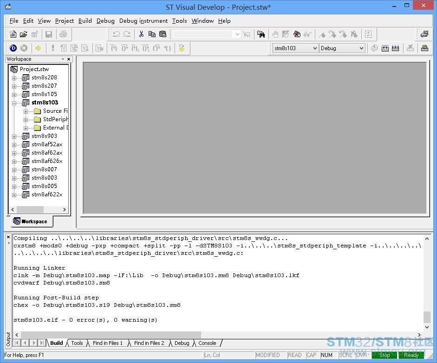Viewport: 437px width, 363px height.
Task: Open the Debug instrument menu
Action: (143, 21)
